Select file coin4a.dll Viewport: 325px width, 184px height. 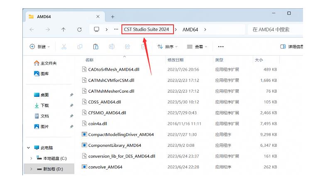tap(98, 124)
